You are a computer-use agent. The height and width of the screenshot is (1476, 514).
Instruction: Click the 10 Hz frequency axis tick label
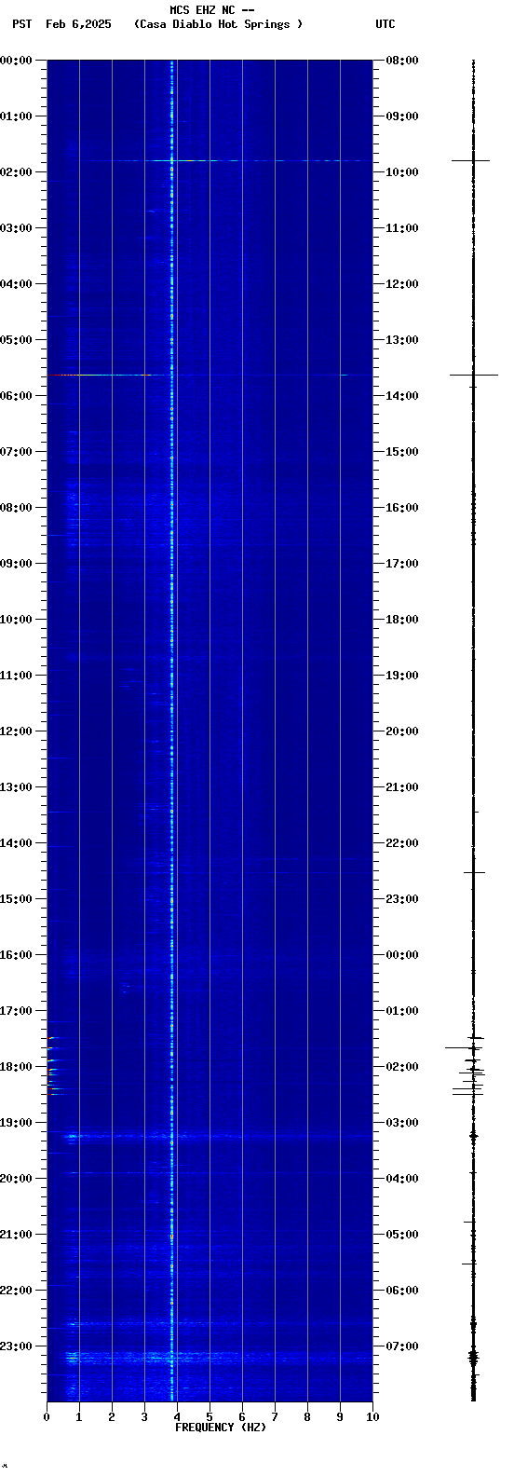coord(372,1417)
